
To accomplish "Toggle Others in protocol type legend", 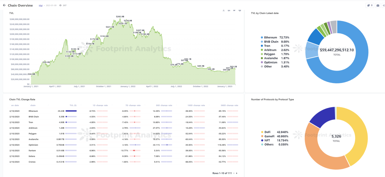I will [274, 144].
